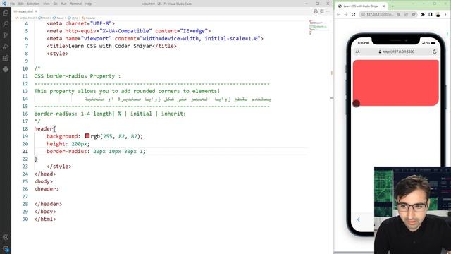
Task: Go forward in the Chrome browser
Action: [x=346, y=14]
